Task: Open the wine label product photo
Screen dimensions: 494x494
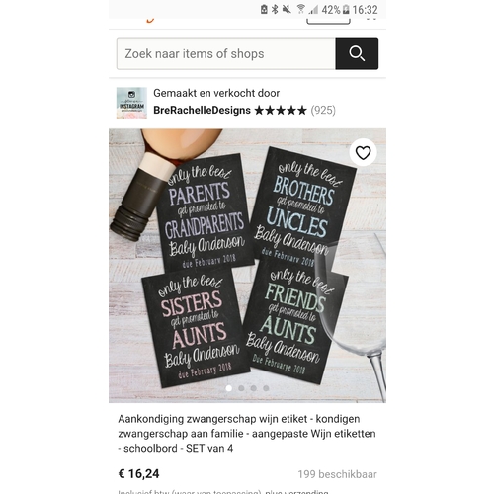Action: pos(247,266)
